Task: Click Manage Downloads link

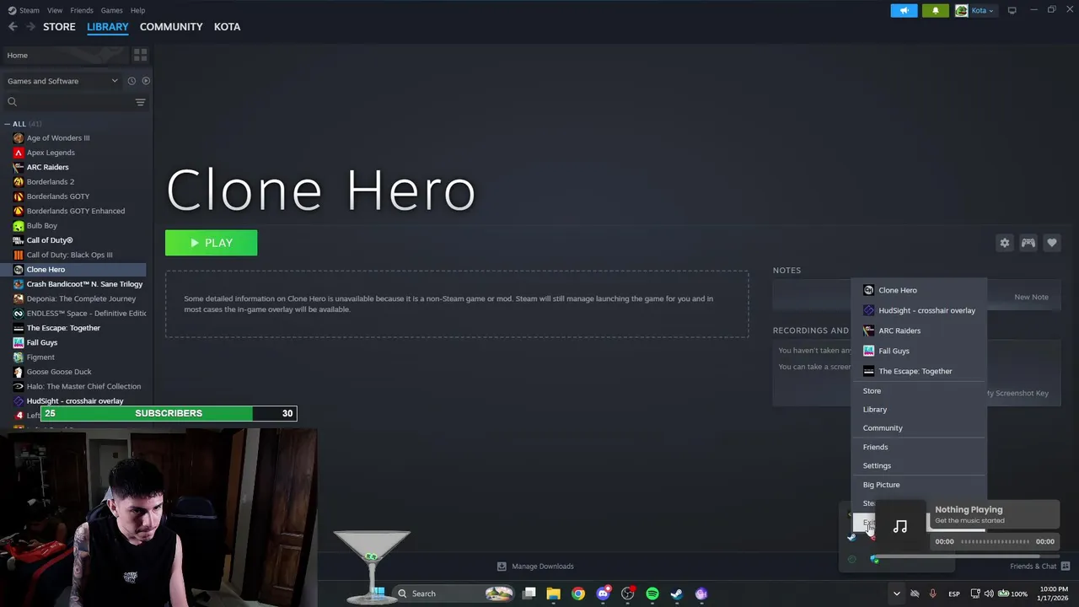Action: pyautogui.click(x=535, y=567)
